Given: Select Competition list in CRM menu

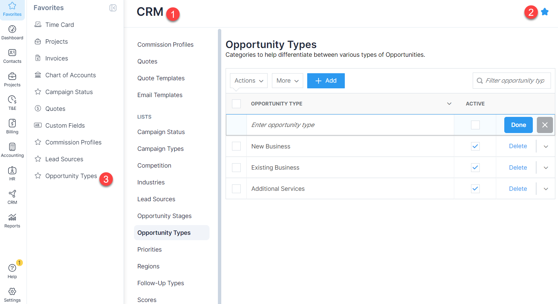Looking at the screenshot, I should coord(154,166).
